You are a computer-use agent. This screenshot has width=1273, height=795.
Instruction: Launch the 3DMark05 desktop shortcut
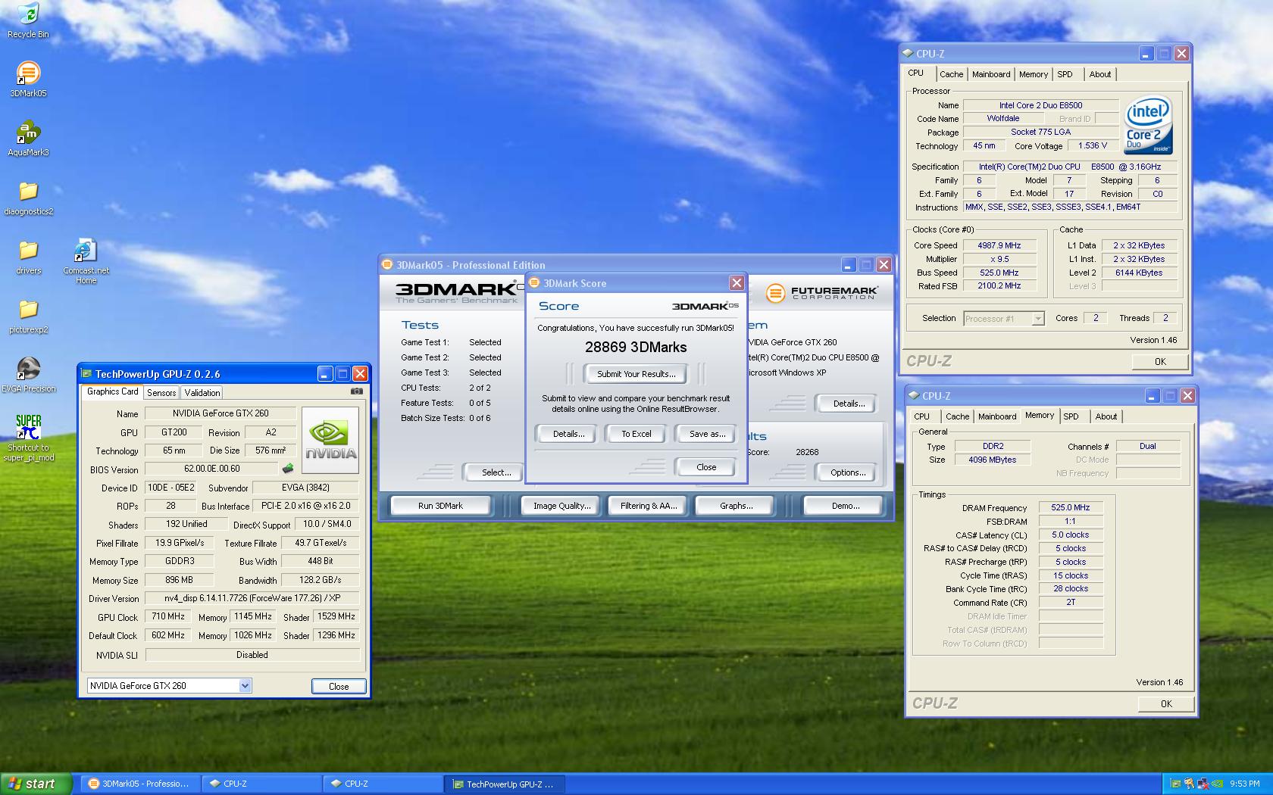pos(28,79)
